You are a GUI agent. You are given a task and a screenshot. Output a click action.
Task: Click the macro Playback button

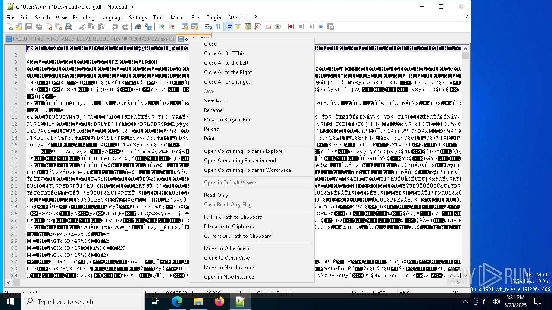point(311,27)
